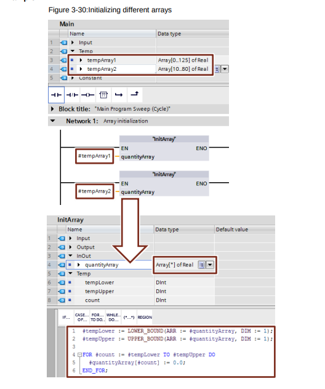The height and width of the screenshot is (389, 325).
Task: Click the Name column header in Main
Action: coord(111,34)
